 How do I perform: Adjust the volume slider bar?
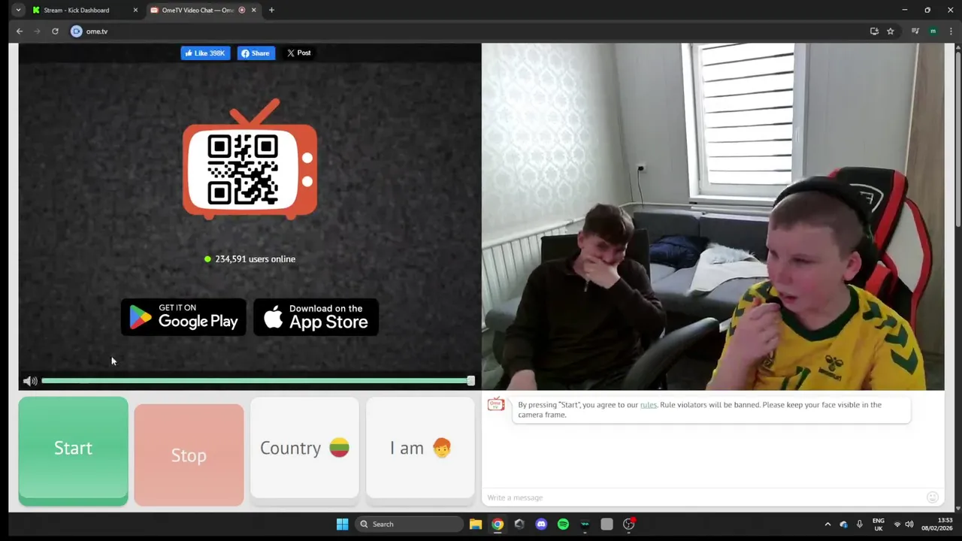click(x=256, y=381)
